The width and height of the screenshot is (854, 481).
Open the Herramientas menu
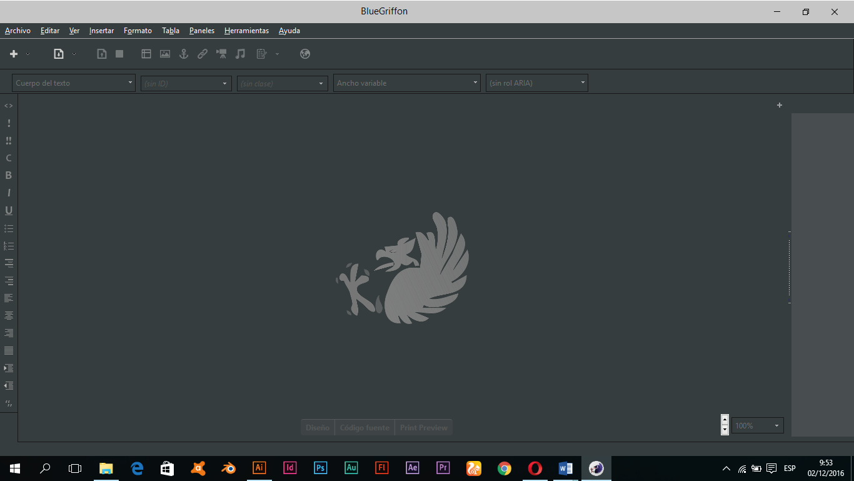coord(246,31)
